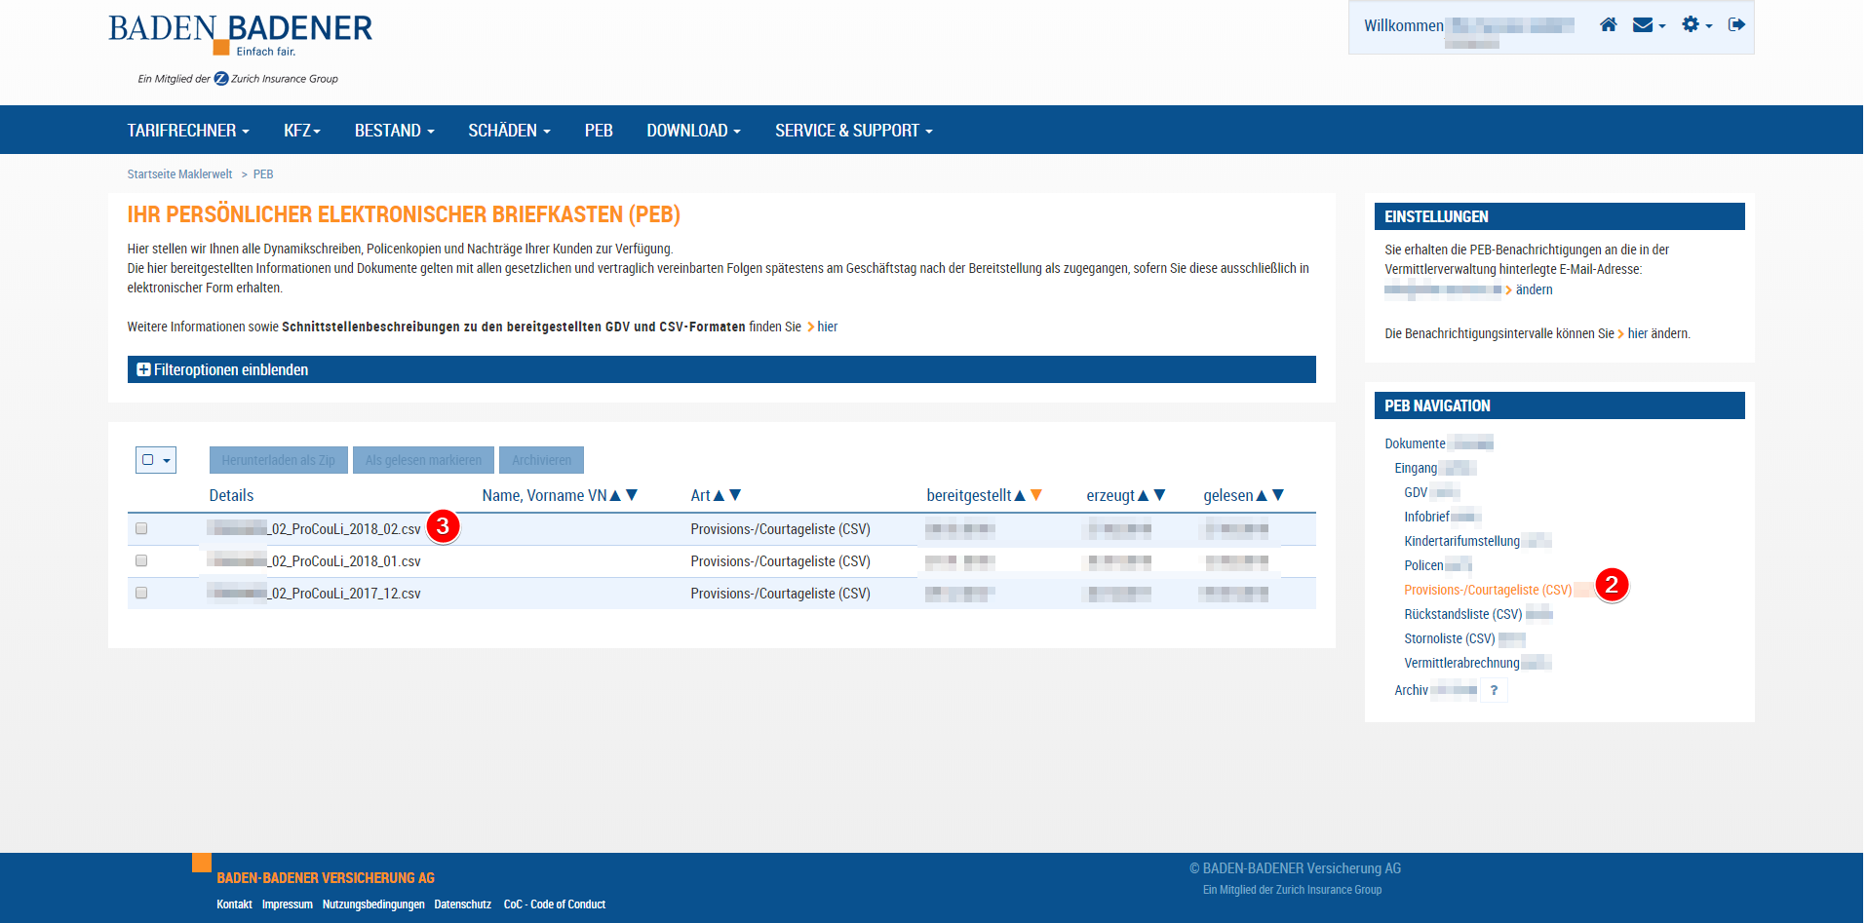The width and height of the screenshot is (1868, 923).
Task: Sort Art column descending
Action: point(735,495)
